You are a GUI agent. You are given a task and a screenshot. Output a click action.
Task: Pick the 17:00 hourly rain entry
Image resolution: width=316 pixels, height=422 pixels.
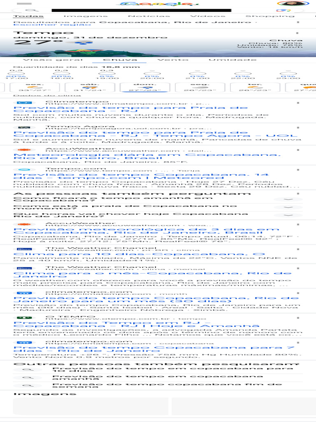coord(16,75)
